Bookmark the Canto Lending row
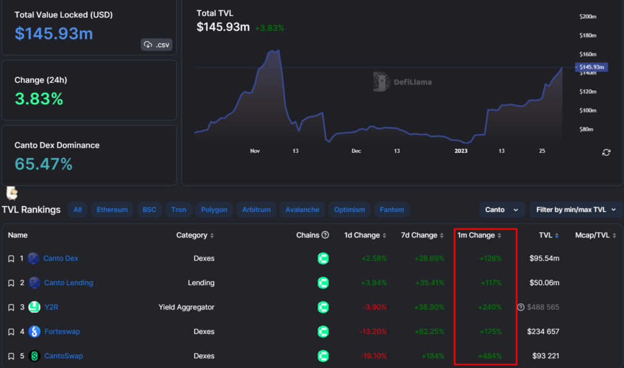The width and height of the screenshot is (624, 368). 11,283
